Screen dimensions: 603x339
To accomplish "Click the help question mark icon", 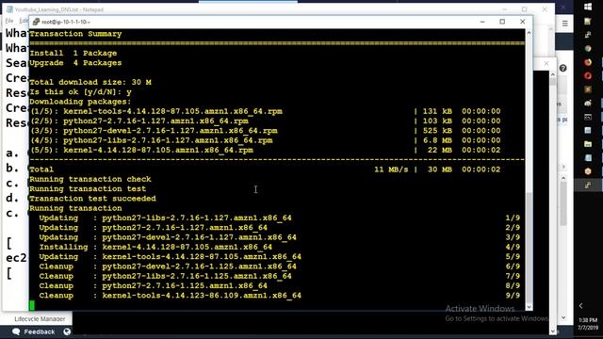I will [563, 69].
